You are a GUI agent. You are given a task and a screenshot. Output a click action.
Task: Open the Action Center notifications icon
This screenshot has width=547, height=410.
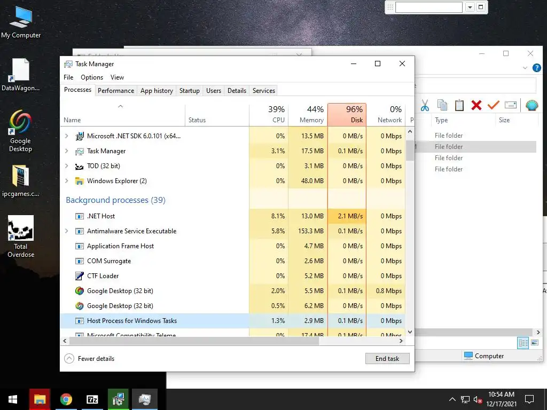(x=529, y=399)
